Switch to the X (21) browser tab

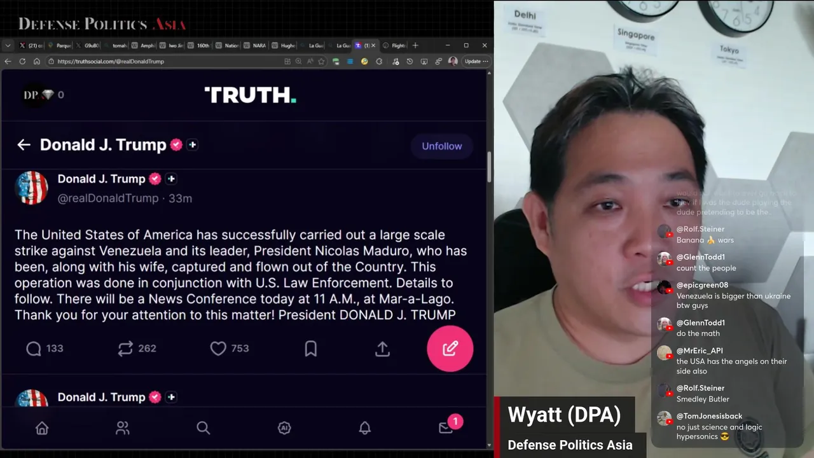pyautogui.click(x=31, y=45)
